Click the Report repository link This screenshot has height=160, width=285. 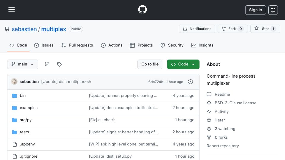click(223, 146)
